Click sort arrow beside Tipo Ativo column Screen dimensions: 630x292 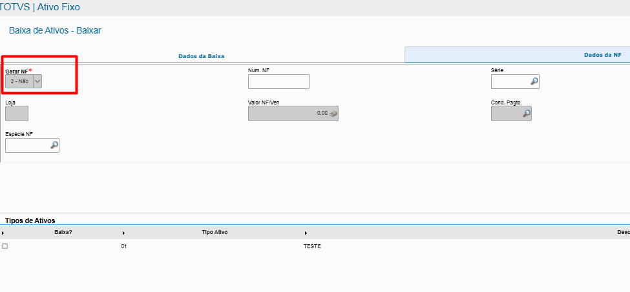tap(123, 233)
